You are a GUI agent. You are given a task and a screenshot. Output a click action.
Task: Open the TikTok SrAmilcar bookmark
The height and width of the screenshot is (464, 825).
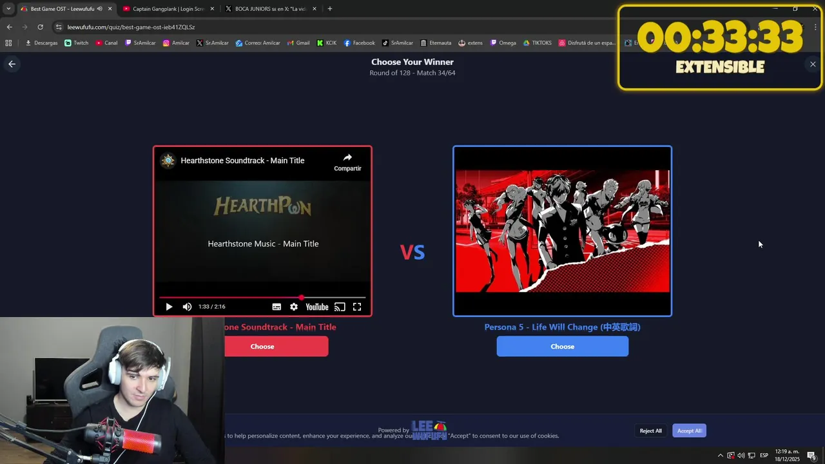pyautogui.click(x=398, y=43)
